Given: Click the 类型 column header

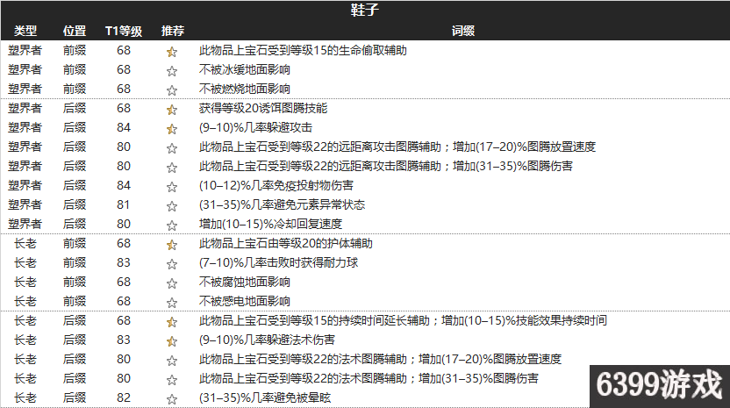Looking at the screenshot, I should tap(25, 31).
